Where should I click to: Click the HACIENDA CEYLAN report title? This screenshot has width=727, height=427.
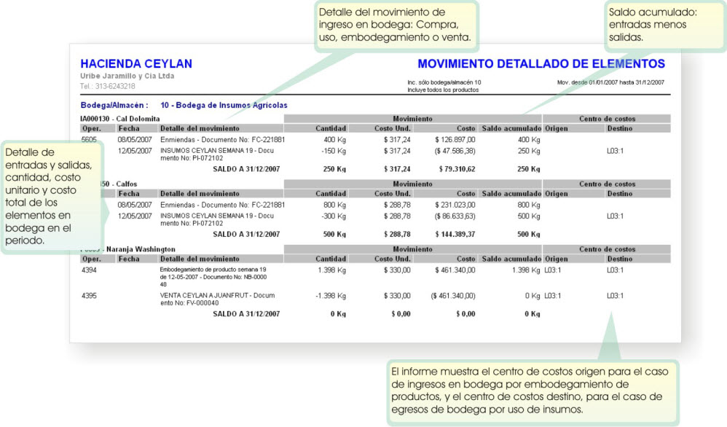pyautogui.click(x=135, y=63)
